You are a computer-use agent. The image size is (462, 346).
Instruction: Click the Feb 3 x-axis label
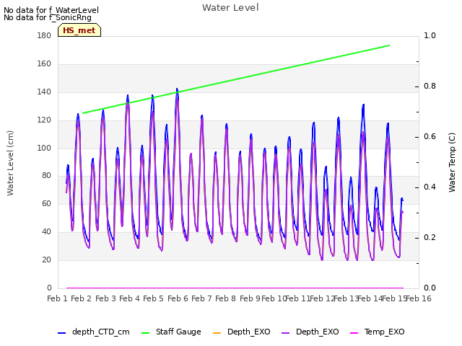106,298
